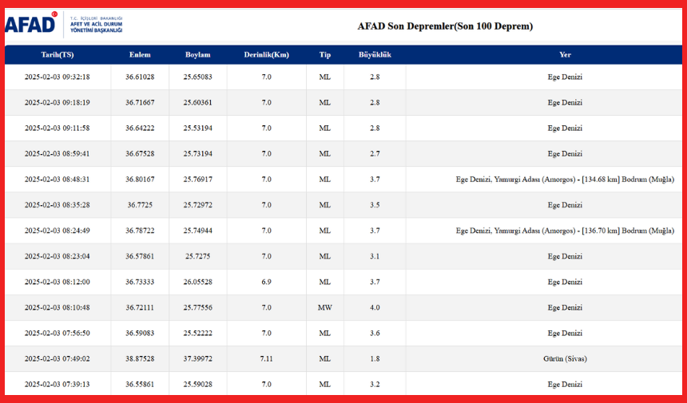Select the date 2025-02-03 08:59:41
Viewport: 687px width, 403px height.
58,153
